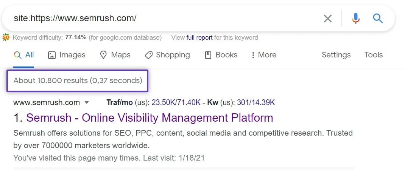Start voice search with microphone icon
The height and width of the screenshot is (170, 405).
(x=355, y=18)
